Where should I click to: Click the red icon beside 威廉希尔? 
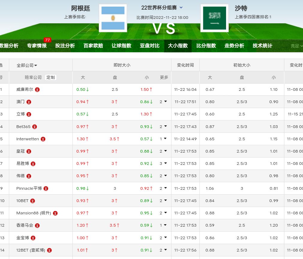[x=37, y=90]
